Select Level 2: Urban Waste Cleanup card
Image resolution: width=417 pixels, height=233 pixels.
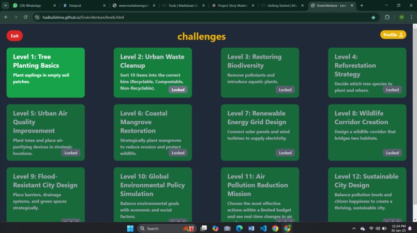(153, 72)
